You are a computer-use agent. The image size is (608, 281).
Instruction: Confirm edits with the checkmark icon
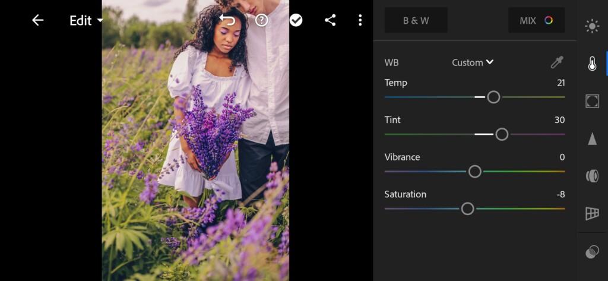tap(296, 20)
